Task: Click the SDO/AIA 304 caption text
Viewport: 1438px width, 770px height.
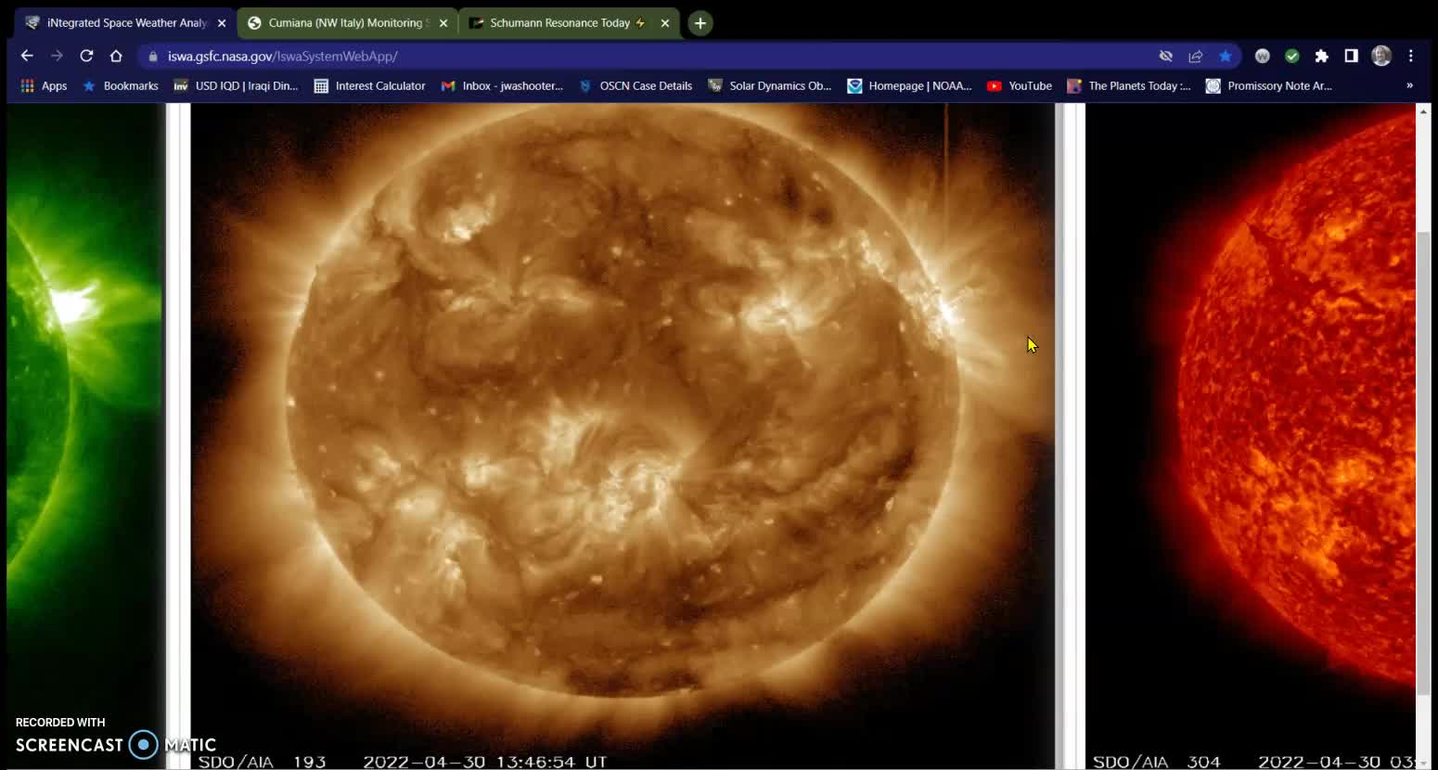Action: 1157,762
